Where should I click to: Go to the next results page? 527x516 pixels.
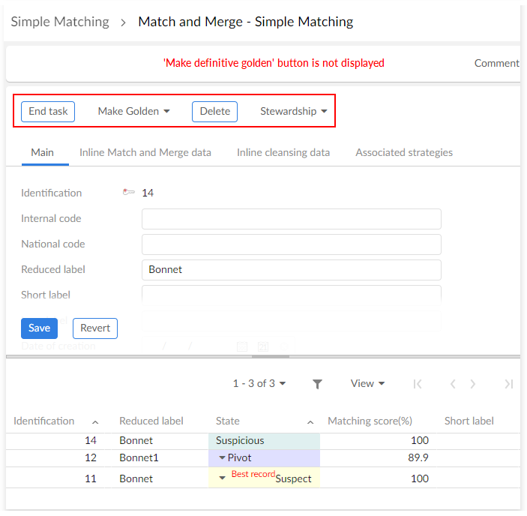[x=473, y=384]
